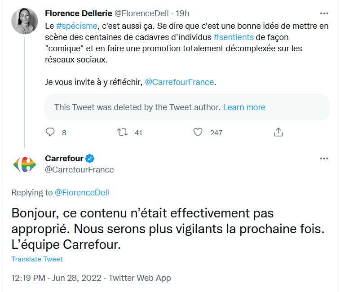Viewport: 340px width, 292px height.
Task: Click the share upload icon
Action: tap(278, 132)
